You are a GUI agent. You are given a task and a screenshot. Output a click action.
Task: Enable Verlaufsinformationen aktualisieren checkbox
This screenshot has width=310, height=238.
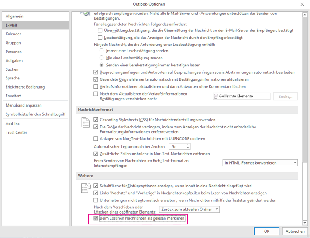[x=96, y=86]
